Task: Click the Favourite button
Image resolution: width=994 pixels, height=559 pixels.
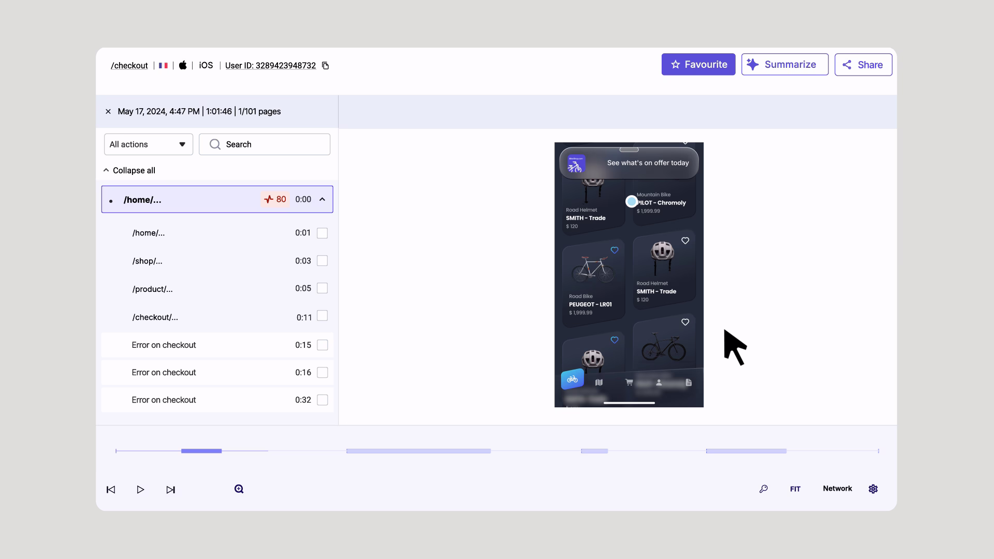Action: [x=698, y=64]
